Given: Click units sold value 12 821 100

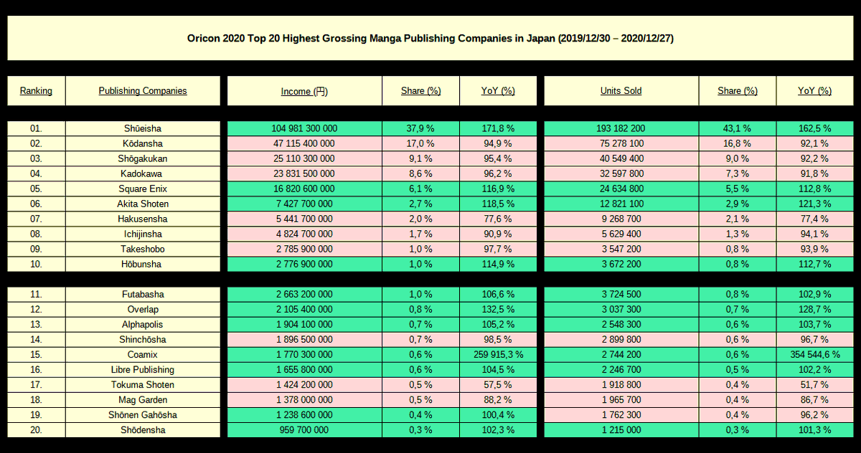Looking at the screenshot, I should 621,204.
